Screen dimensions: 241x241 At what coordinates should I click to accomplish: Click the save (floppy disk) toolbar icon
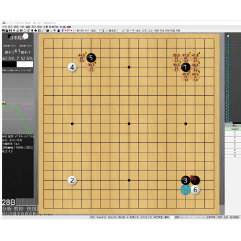pos(10,31)
